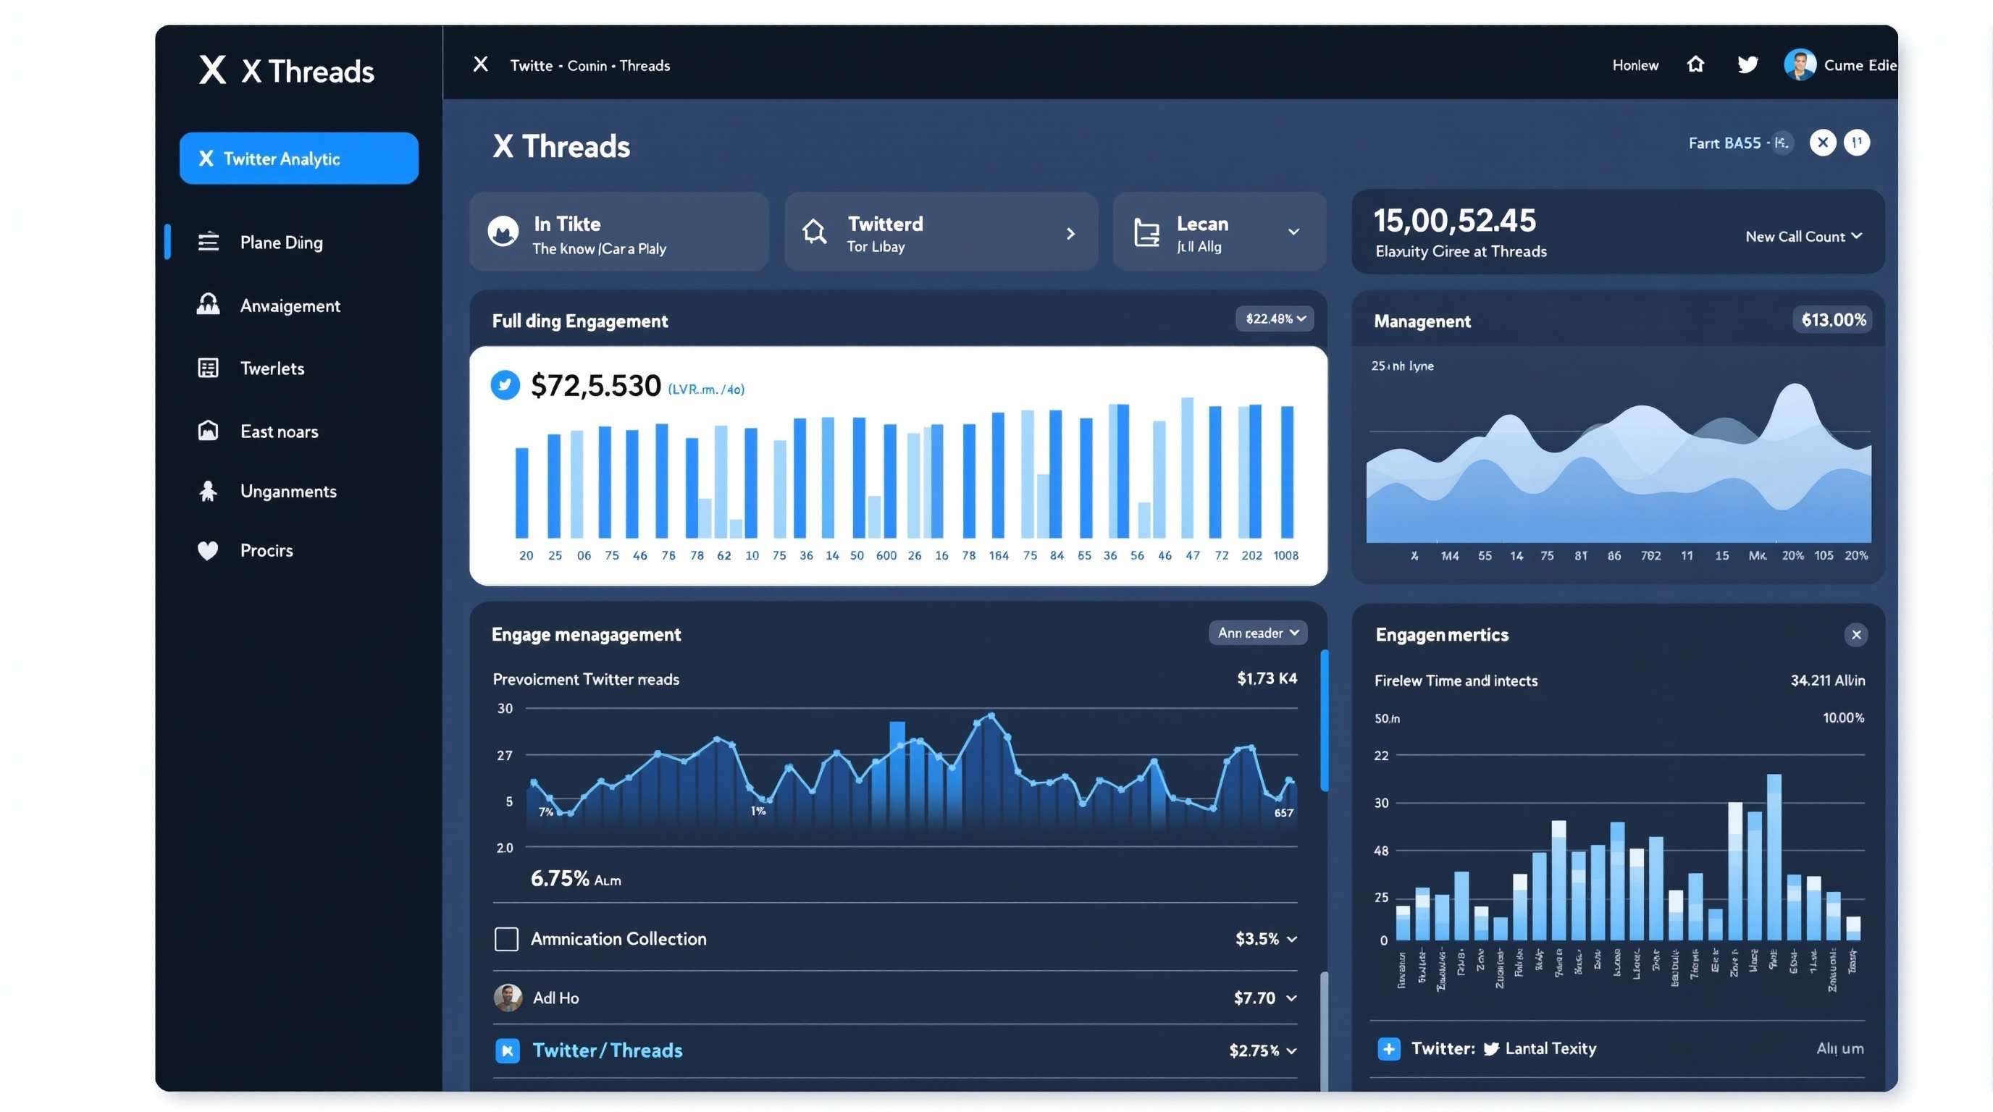Click the Twitter bird icon in header

pyautogui.click(x=1747, y=64)
